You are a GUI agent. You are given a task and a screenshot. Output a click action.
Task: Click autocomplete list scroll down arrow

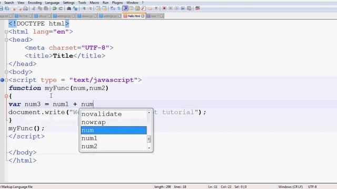click(x=149, y=148)
